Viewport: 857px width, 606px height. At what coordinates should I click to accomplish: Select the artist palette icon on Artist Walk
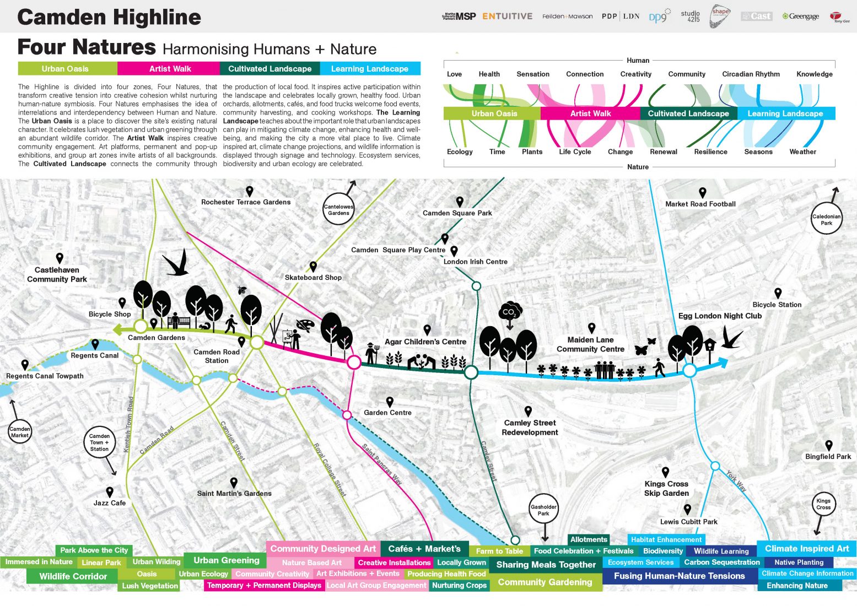[305, 325]
